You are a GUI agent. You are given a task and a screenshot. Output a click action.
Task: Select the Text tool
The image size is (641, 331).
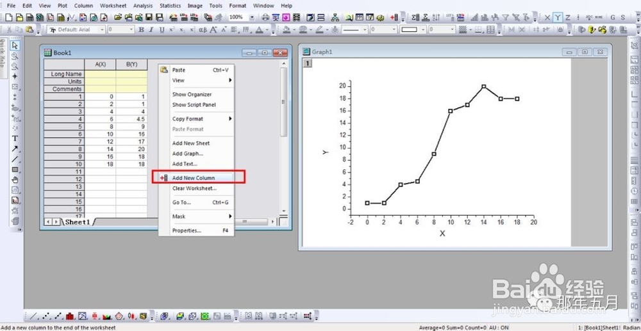[x=15, y=138]
